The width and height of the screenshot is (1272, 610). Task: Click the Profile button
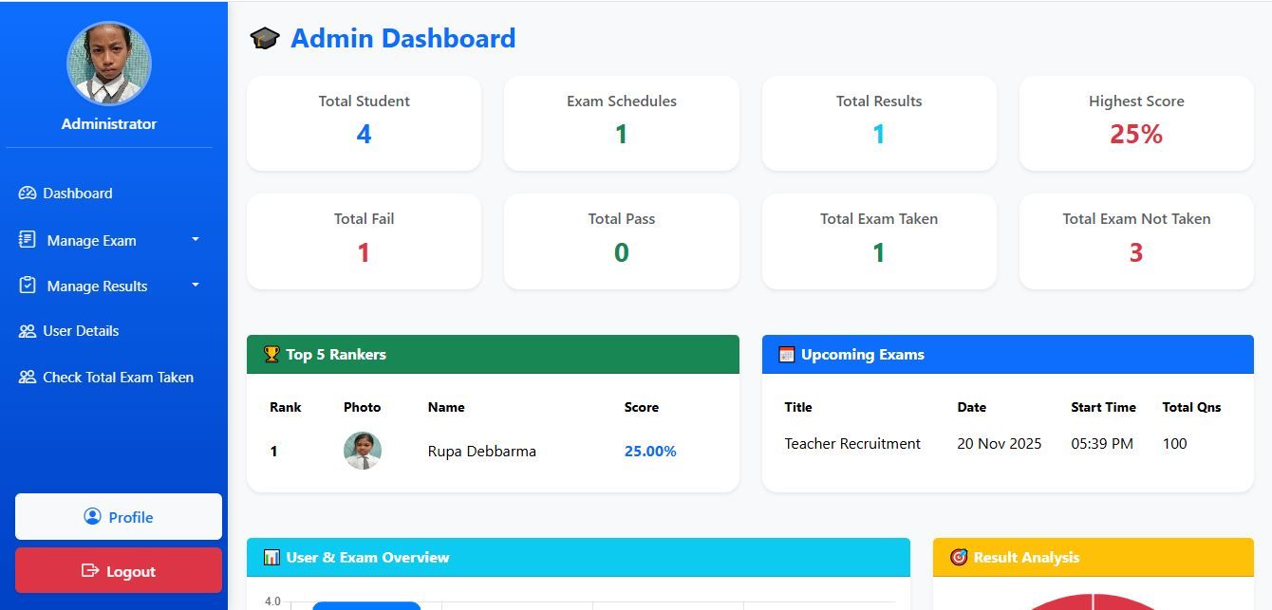click(119, 517)
